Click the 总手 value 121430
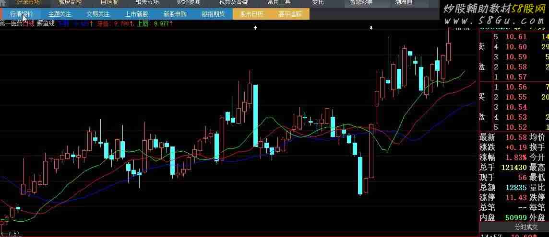 [514, 168]
